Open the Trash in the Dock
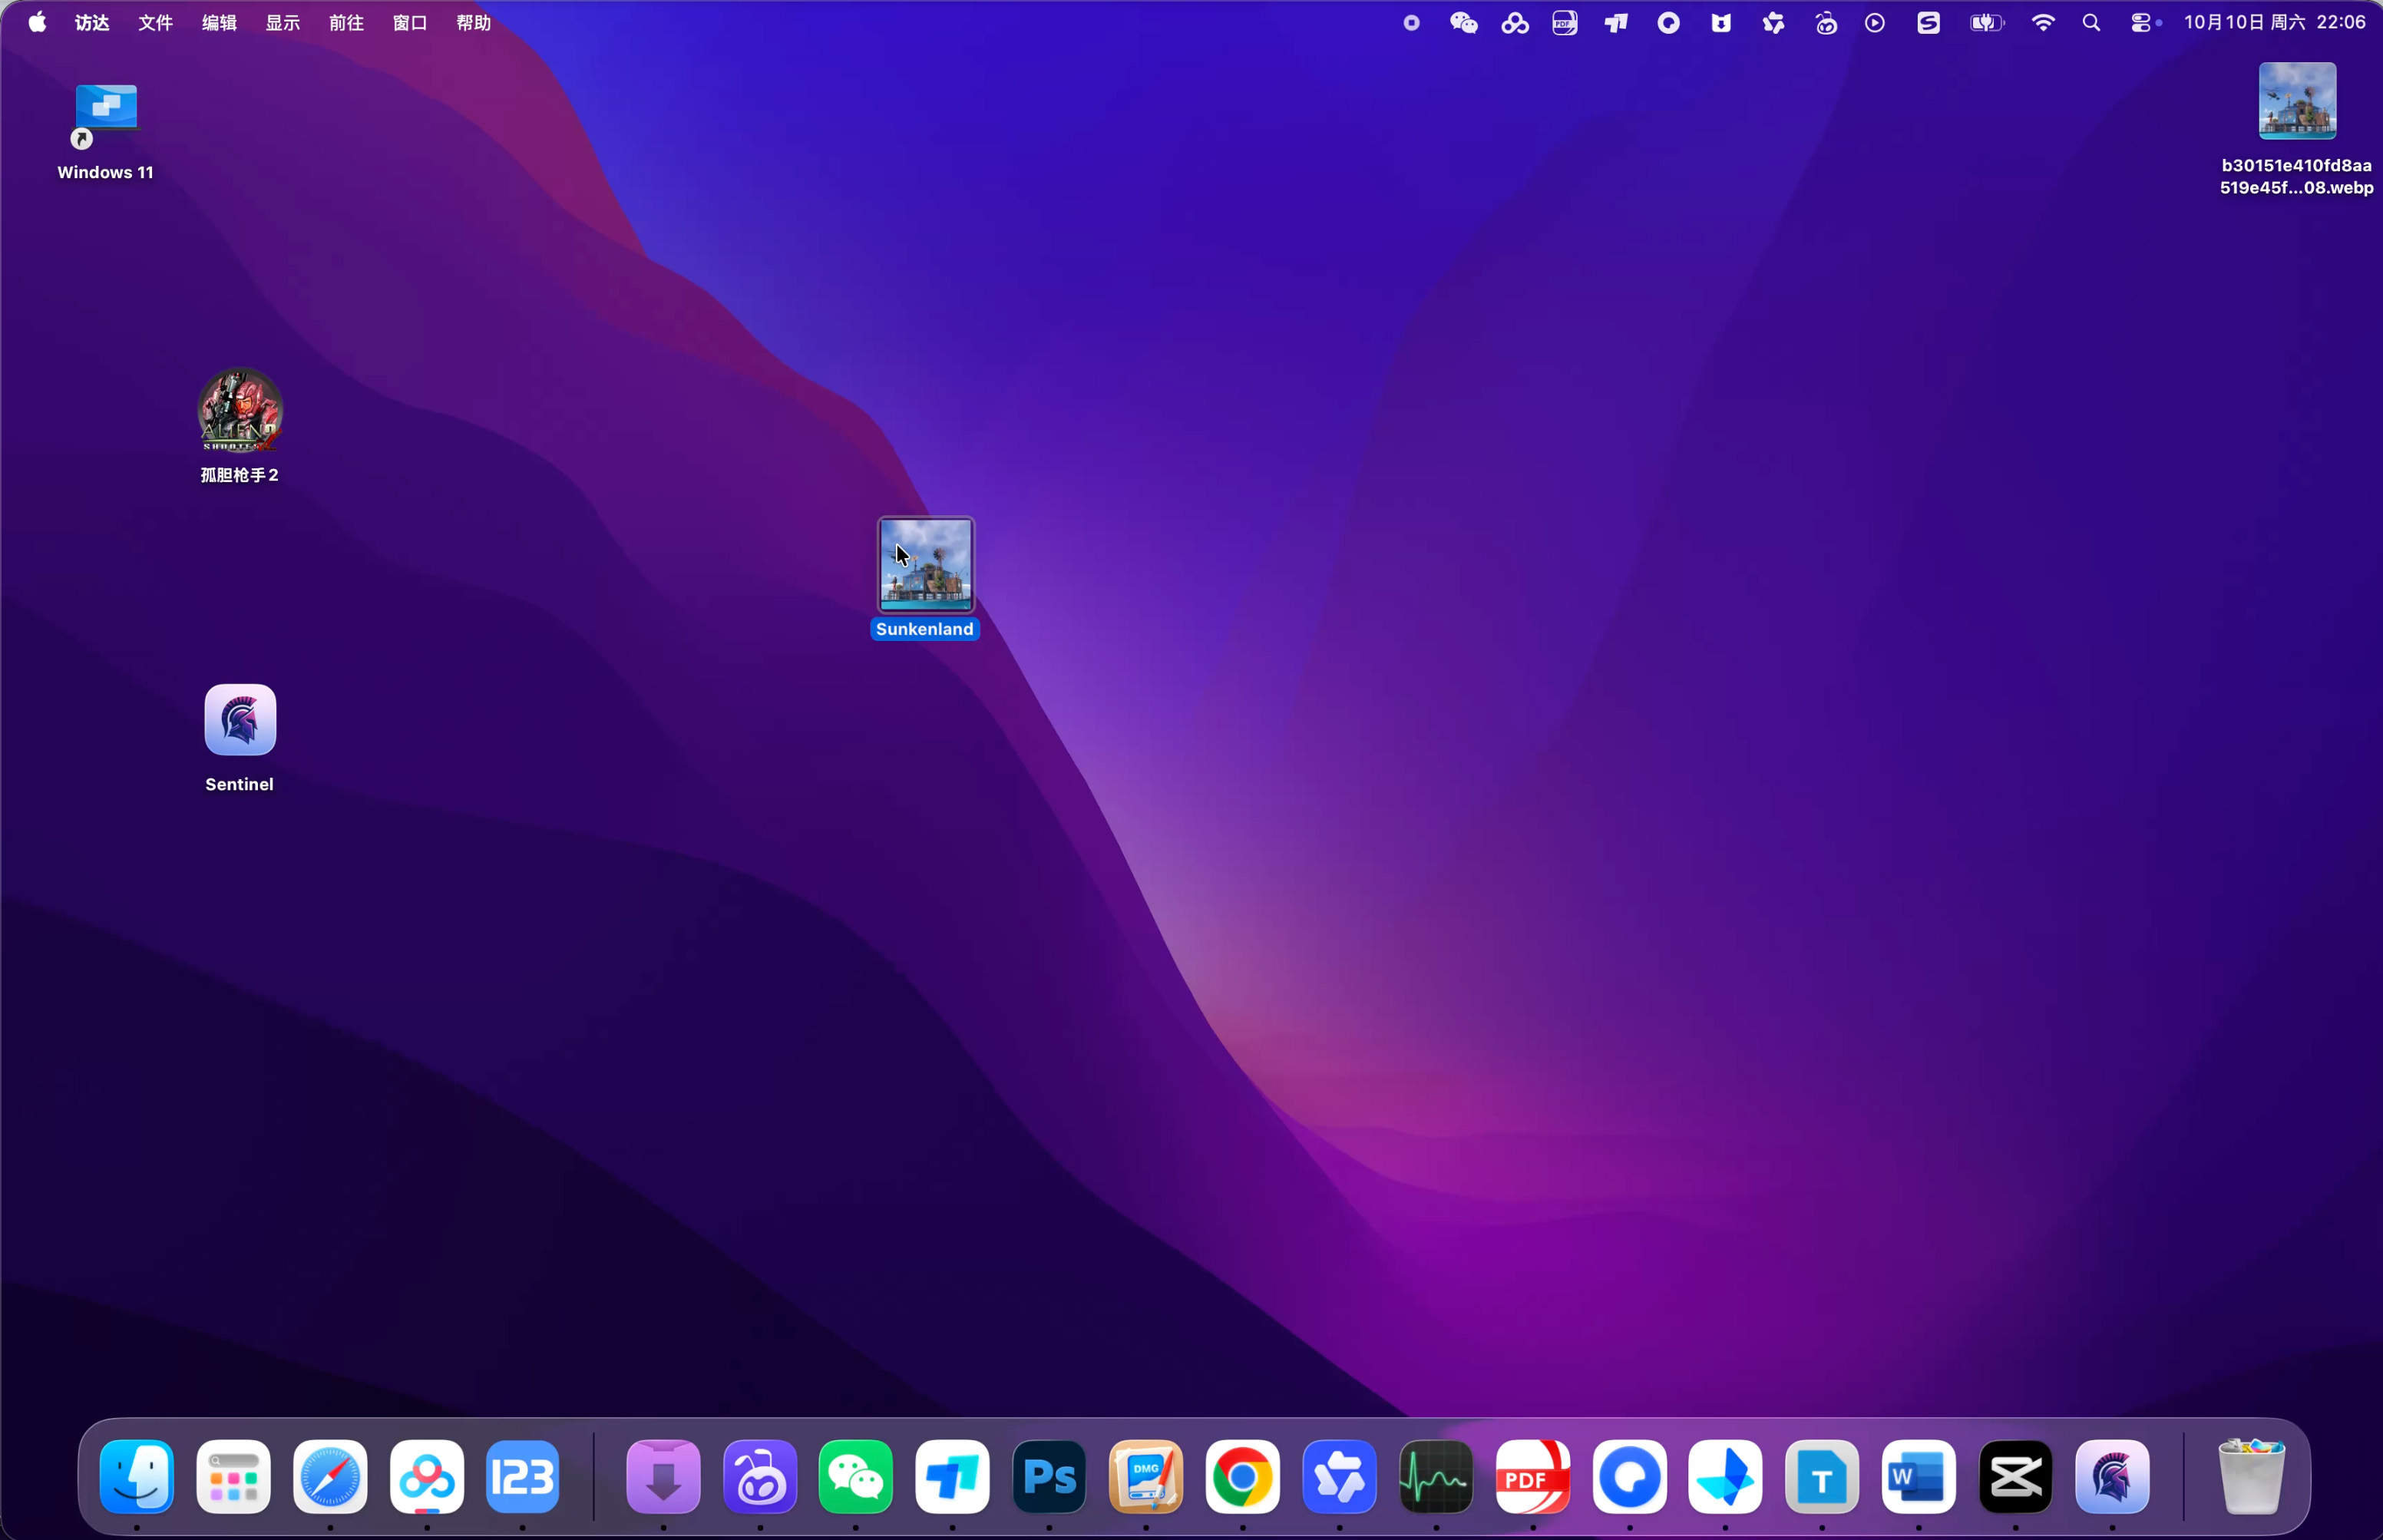Screen dimensions: 2383x1540 click(x=2251, y=1477)
